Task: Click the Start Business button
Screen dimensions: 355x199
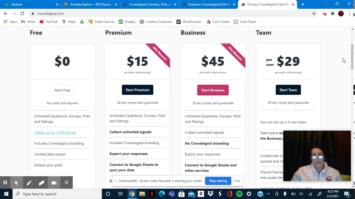Action: click(x=213, y=90)
